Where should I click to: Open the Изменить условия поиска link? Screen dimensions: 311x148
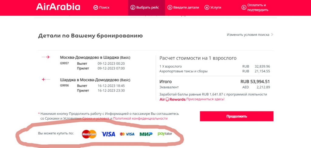click(x=248, y=34)
